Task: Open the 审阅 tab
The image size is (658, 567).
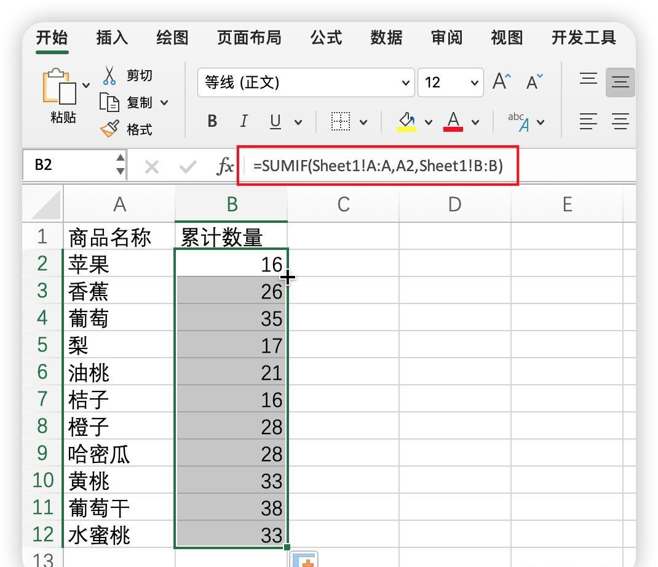Action: coord(446,38)
